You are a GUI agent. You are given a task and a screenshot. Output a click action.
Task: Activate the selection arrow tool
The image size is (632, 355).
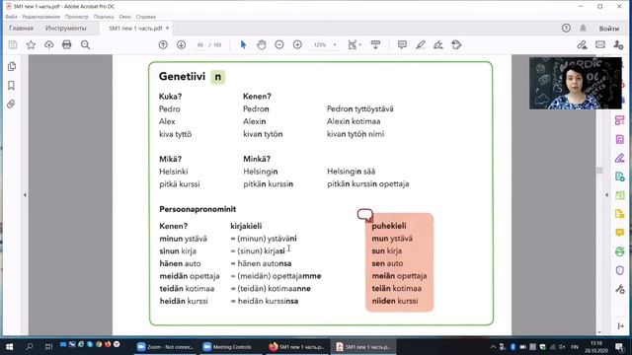point(243,44)
